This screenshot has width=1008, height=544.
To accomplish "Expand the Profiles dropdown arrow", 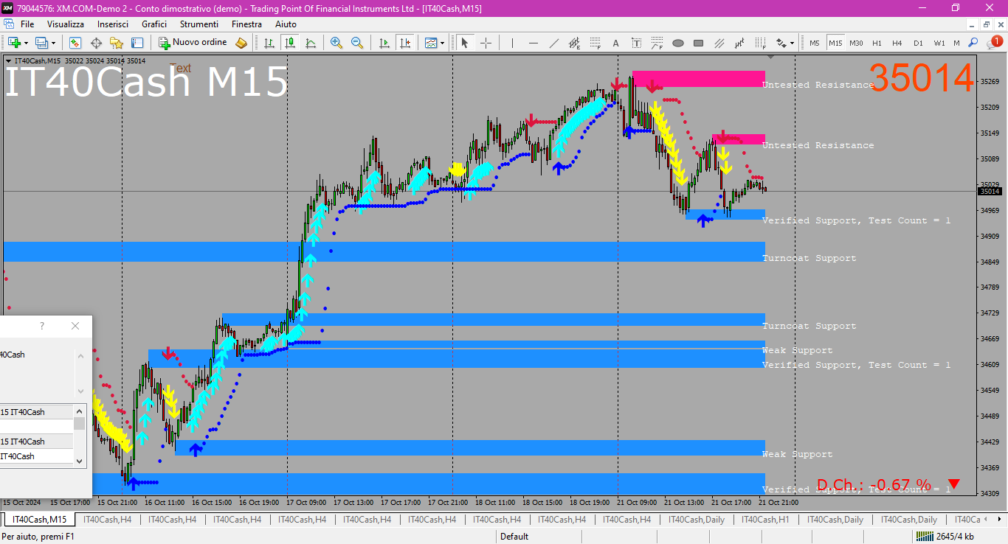I will (x=53, y=43).
